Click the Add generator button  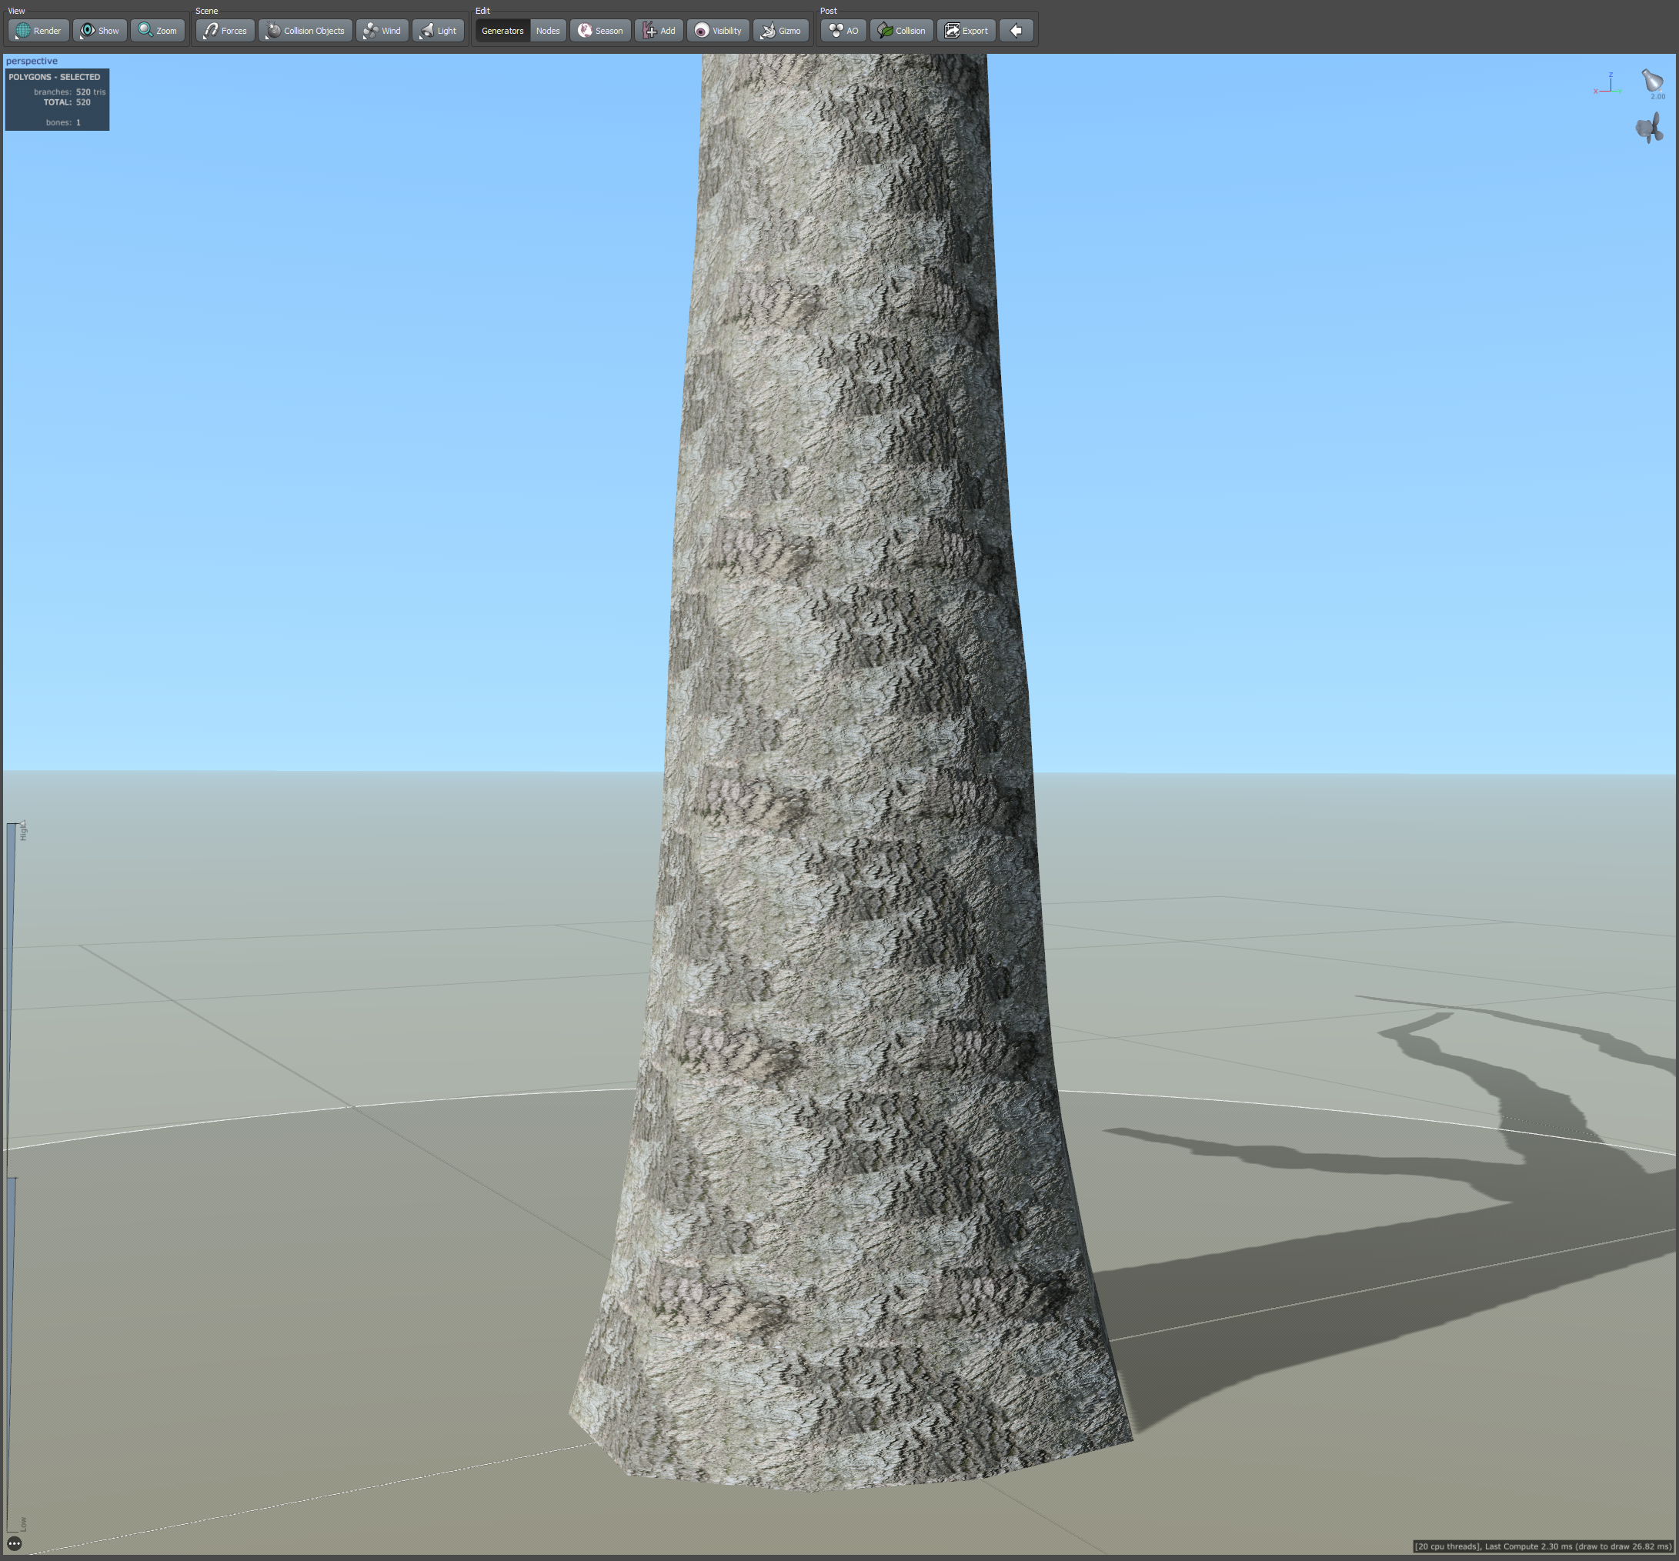tap(659, 31)
